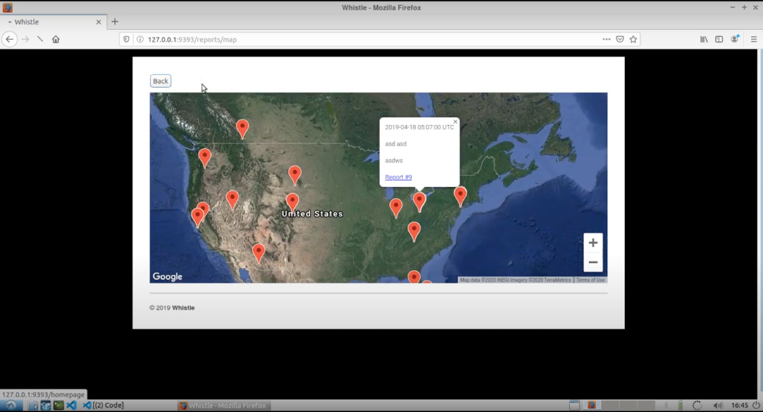Close the map info popup
The height and width of the screenshot is (412, 763).
point(455,121)
